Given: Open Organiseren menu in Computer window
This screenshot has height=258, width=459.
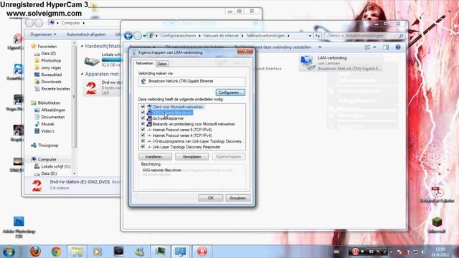Looking at the screenshot, I should (x=43, y=34).
